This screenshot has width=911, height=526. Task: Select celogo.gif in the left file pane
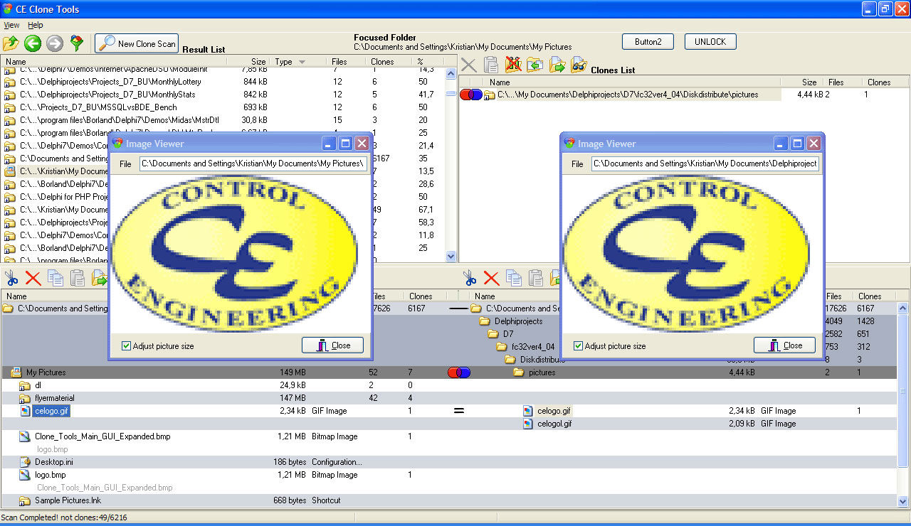tap(52, 411)
